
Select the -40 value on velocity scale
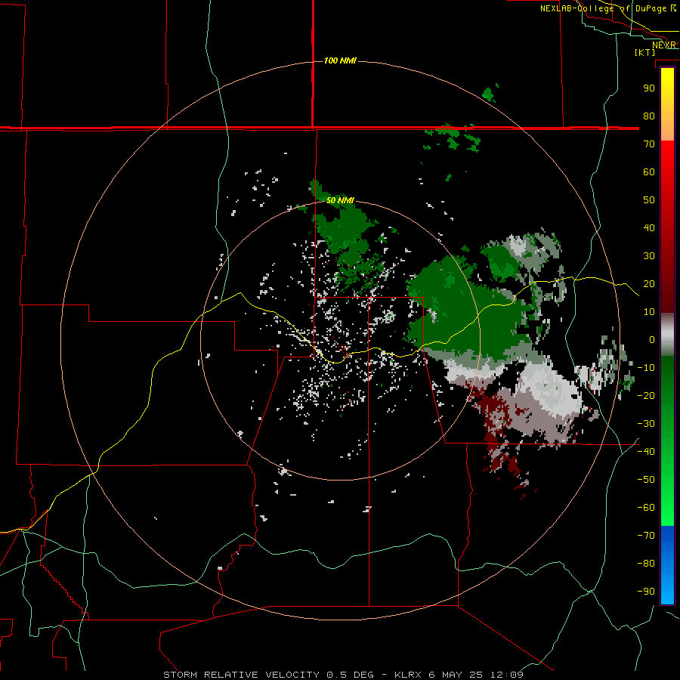click(646, 452)
